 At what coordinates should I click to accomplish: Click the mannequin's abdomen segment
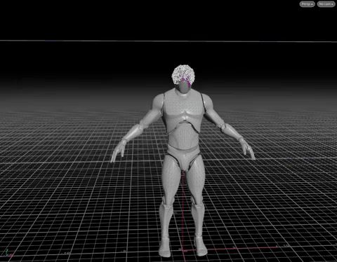coord(183,135)
